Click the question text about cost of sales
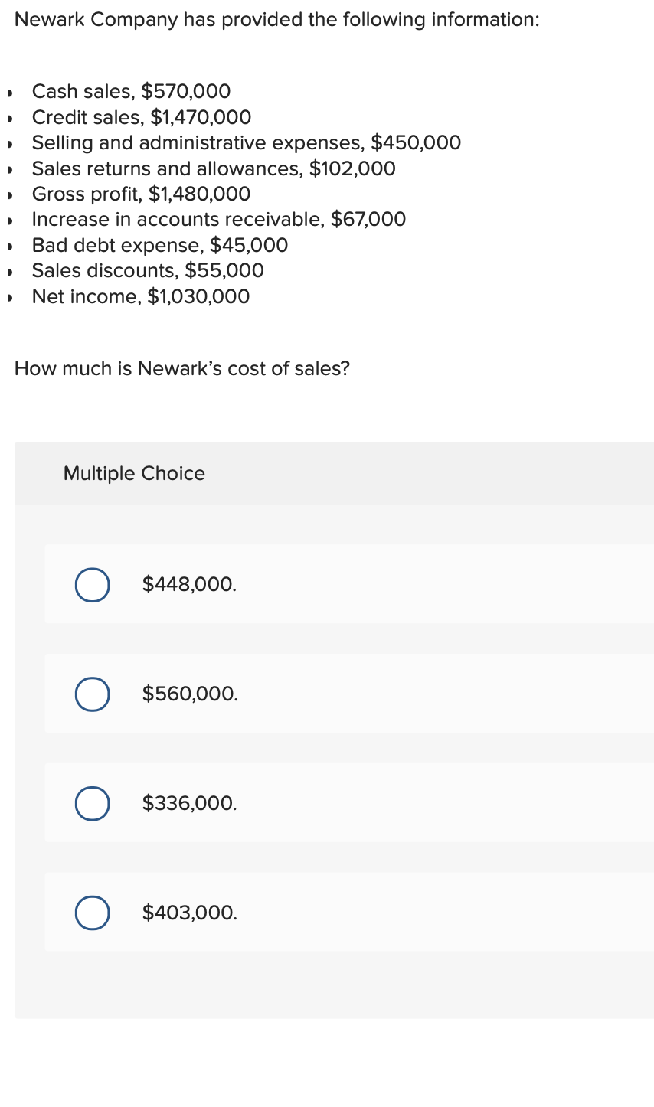This screenshot has width=654, height=1107. [182, 368]
